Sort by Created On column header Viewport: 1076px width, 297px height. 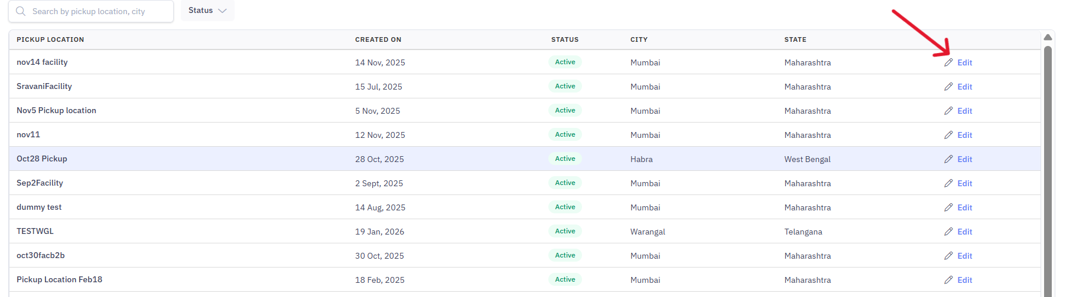(x=378, y=39)
